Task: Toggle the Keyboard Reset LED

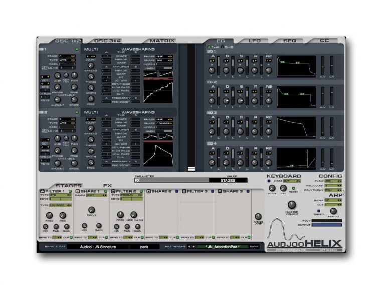Action: pos(293,188)
